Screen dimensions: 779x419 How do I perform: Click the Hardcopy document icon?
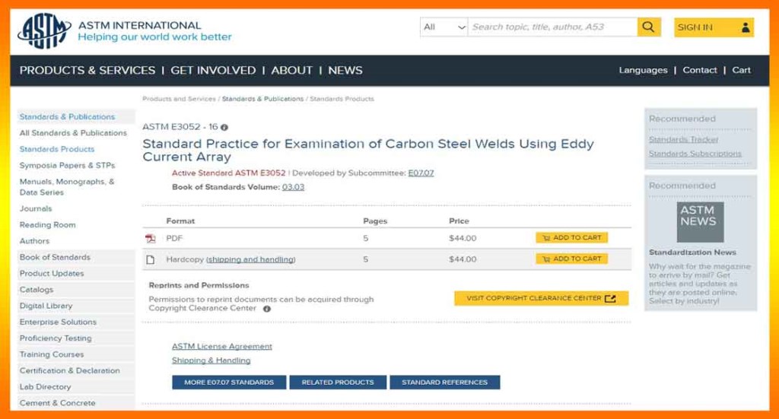coord(151,259)
